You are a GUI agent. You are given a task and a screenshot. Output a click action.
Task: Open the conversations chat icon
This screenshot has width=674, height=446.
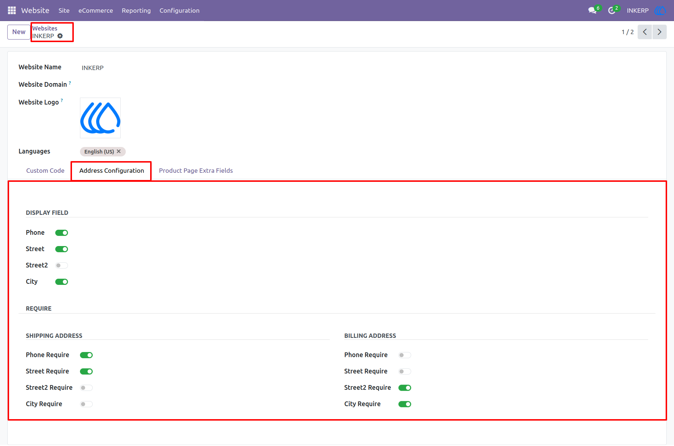pos(593,11)
